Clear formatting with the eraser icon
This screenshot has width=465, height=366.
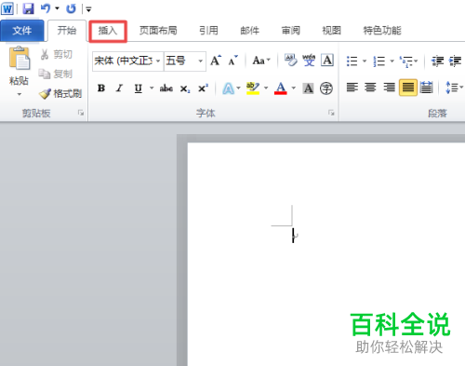[290, 61]
